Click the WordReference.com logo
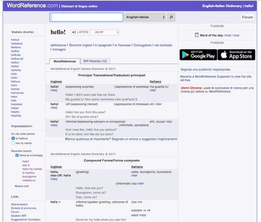 coord(30,6)
